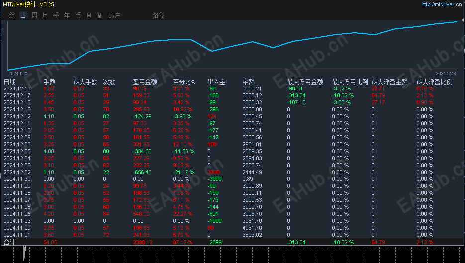Click the 出入金 column header
Viewport: 465px width, 263px height.
[x=216, y=82]
